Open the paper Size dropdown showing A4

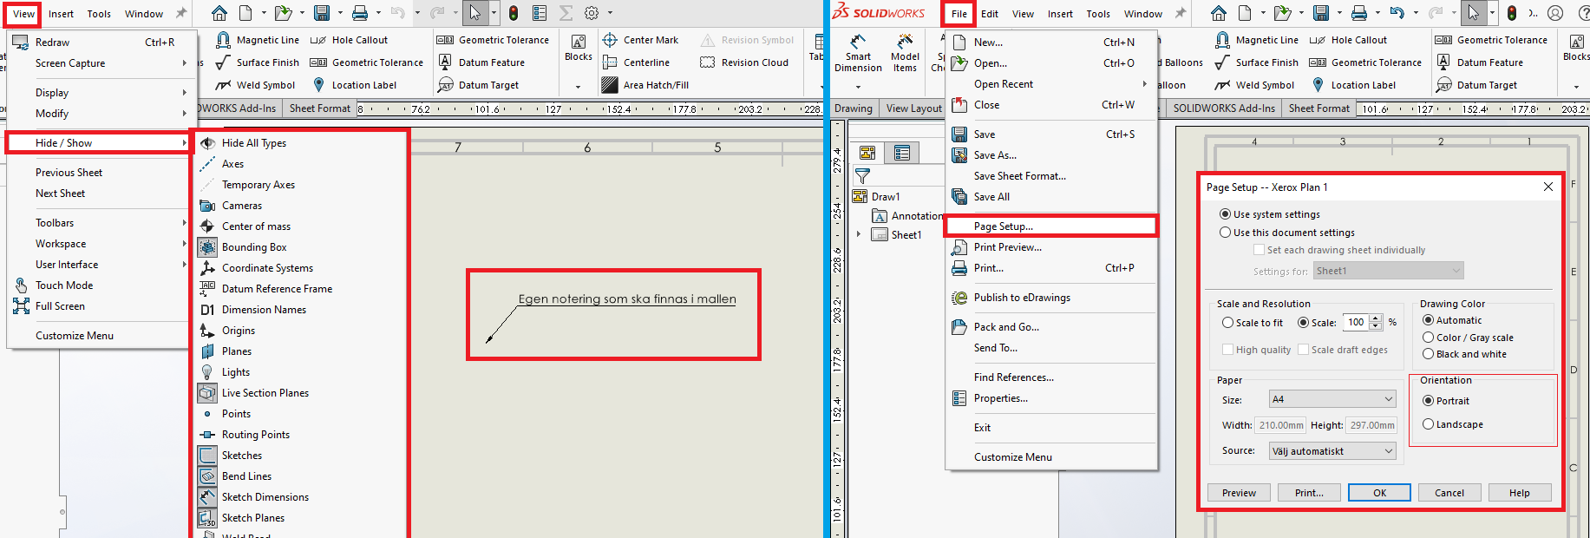[x=1332, y=399]
